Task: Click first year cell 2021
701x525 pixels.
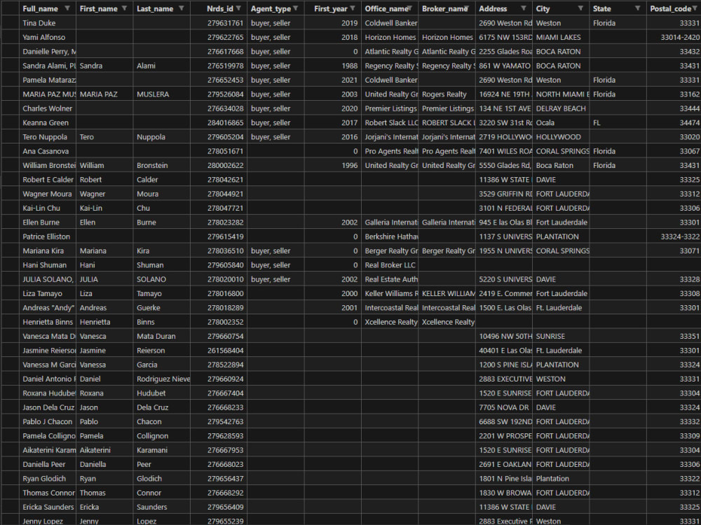Action: 332,80
